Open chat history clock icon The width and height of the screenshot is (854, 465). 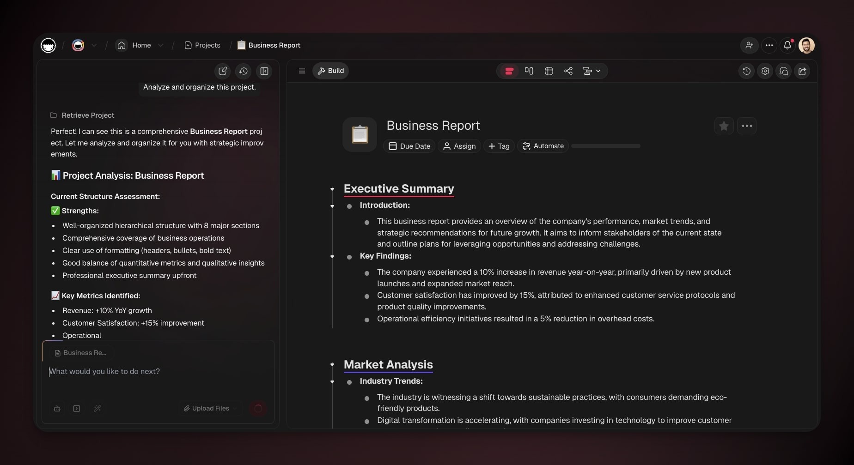pyautogui.click(x=244, y=71)
